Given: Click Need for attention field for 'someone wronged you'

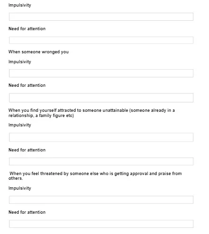Looking at the screenshot, I should (x=101, y=98).
